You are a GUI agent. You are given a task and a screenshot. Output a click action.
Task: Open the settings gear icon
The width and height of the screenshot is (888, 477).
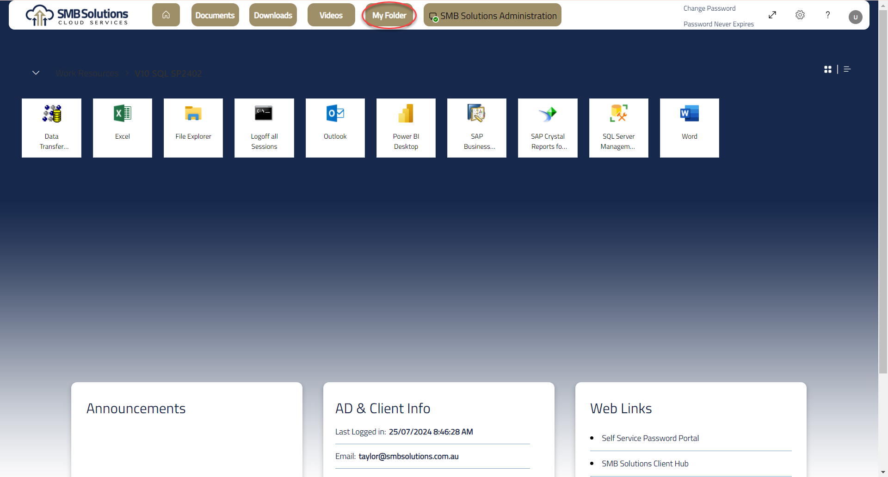(x=800, y=15)
